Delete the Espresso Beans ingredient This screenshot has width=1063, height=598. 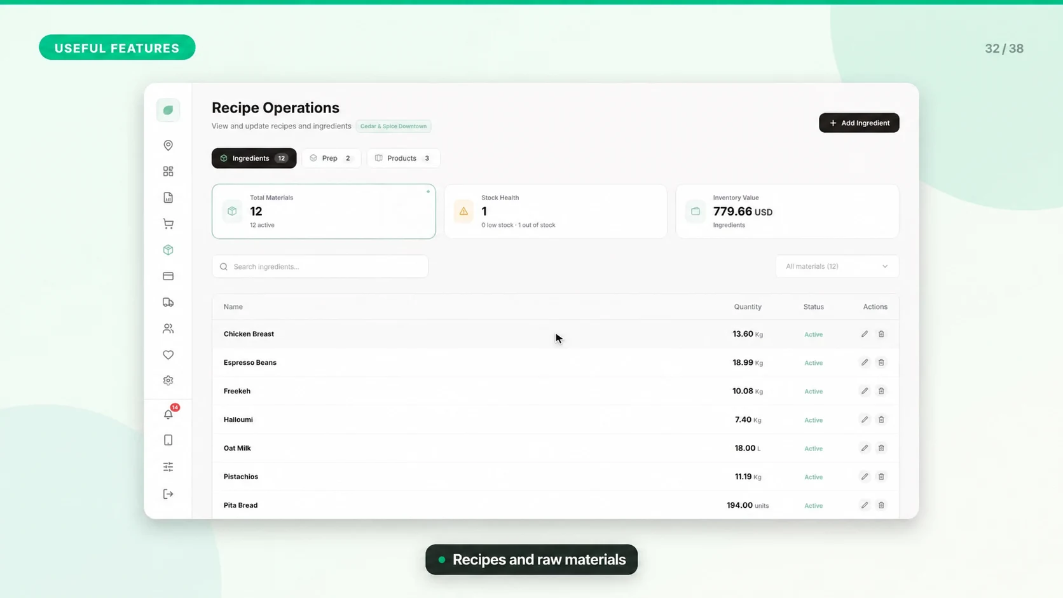(x=881, y=362)
